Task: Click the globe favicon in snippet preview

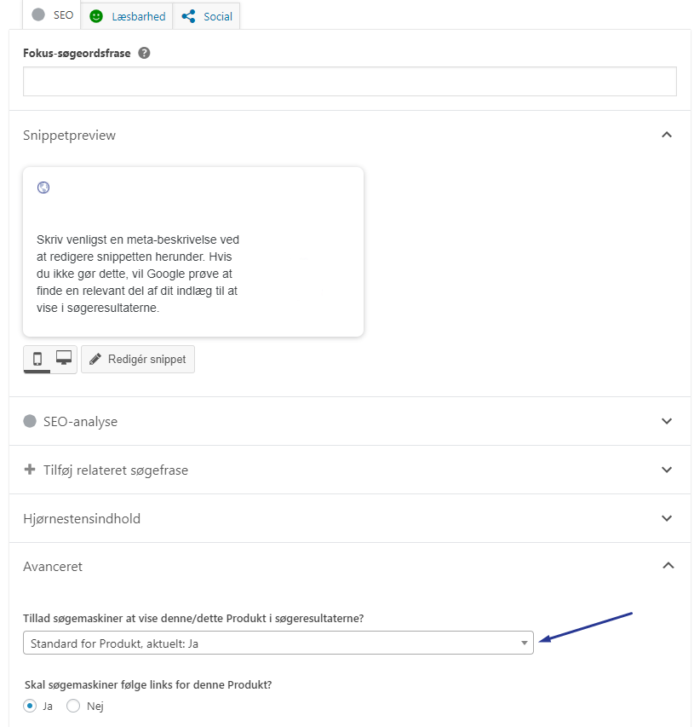Action: click(43, 188)
